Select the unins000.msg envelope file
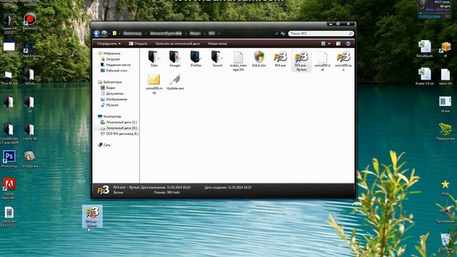Viewport: 457px width, 257px height. (154, 84)
